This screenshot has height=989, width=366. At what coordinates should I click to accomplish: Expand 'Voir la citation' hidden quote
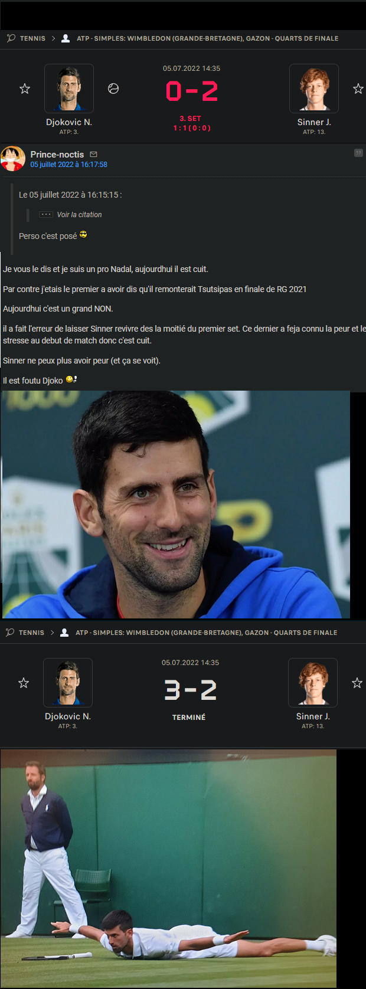pyautogui.click(x=79, y=215)
